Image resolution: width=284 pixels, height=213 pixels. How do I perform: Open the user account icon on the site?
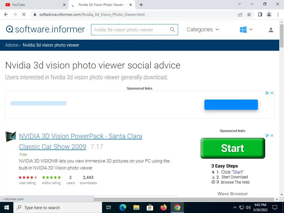pos(271,30)
